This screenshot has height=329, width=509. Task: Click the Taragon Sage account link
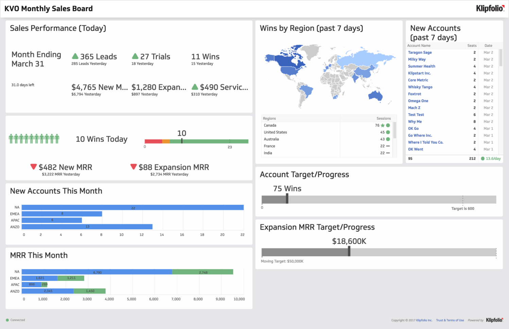click(x=420, y=52)
